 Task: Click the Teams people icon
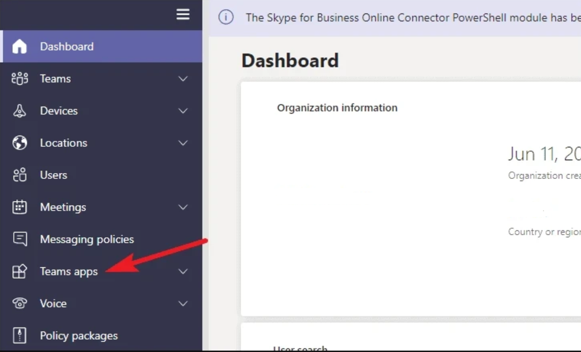click(20, 79)
